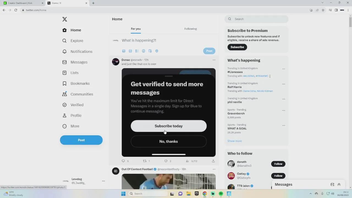The image size is (352, 198).
Task: Open the Windows Start menu
Action: click(123, 194)
